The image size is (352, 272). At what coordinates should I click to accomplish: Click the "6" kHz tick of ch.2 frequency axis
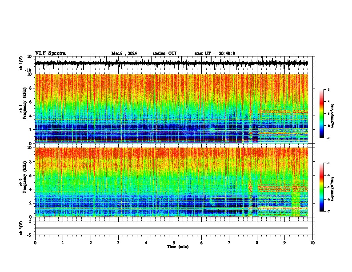click(31, 176)
